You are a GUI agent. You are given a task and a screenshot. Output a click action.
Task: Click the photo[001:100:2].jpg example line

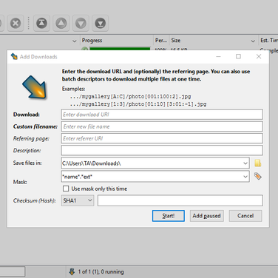130,96
